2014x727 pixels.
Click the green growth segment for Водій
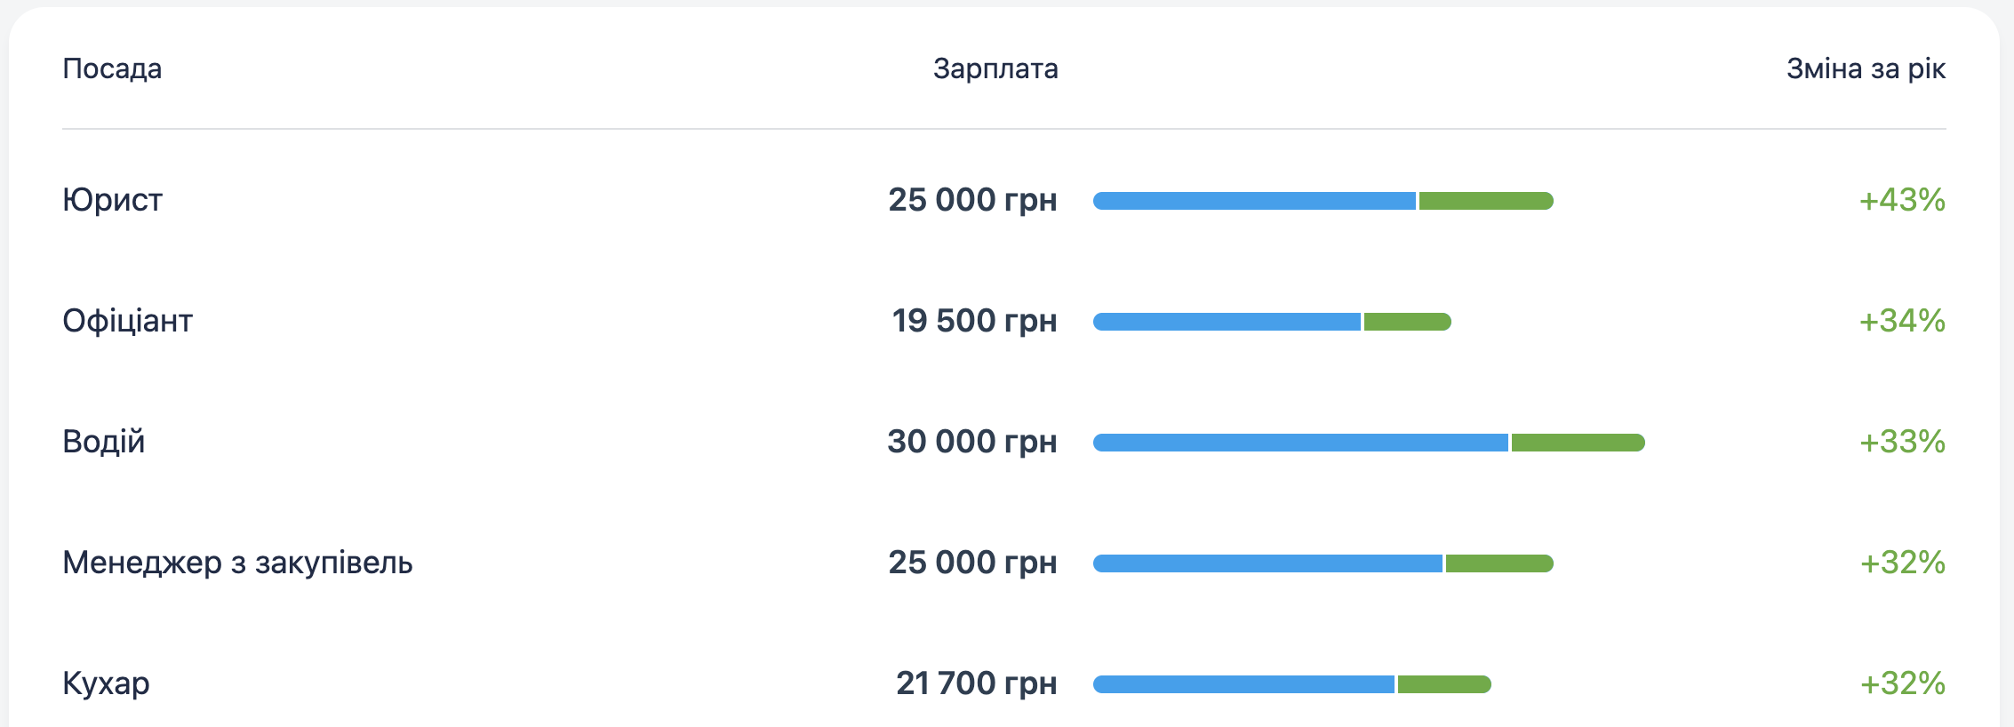tap(1578, 443)
